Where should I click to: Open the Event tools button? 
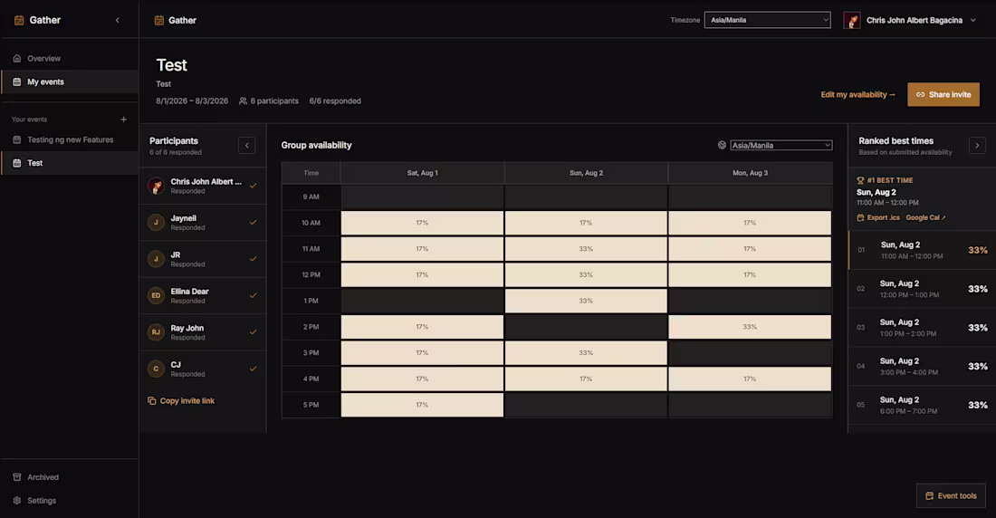click(951, 495)
